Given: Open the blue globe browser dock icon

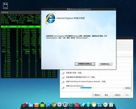Looking at the screenshot, I should (x=82, y=105).
